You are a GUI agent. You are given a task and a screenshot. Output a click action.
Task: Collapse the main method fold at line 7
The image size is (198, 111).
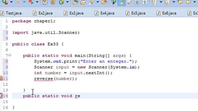10,55
